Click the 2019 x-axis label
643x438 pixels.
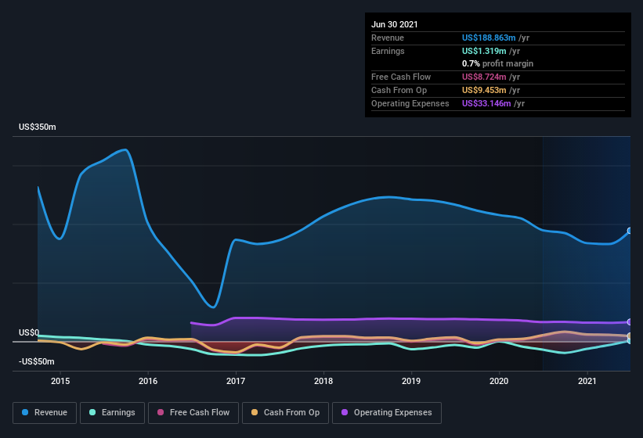[x=411, y=381]
